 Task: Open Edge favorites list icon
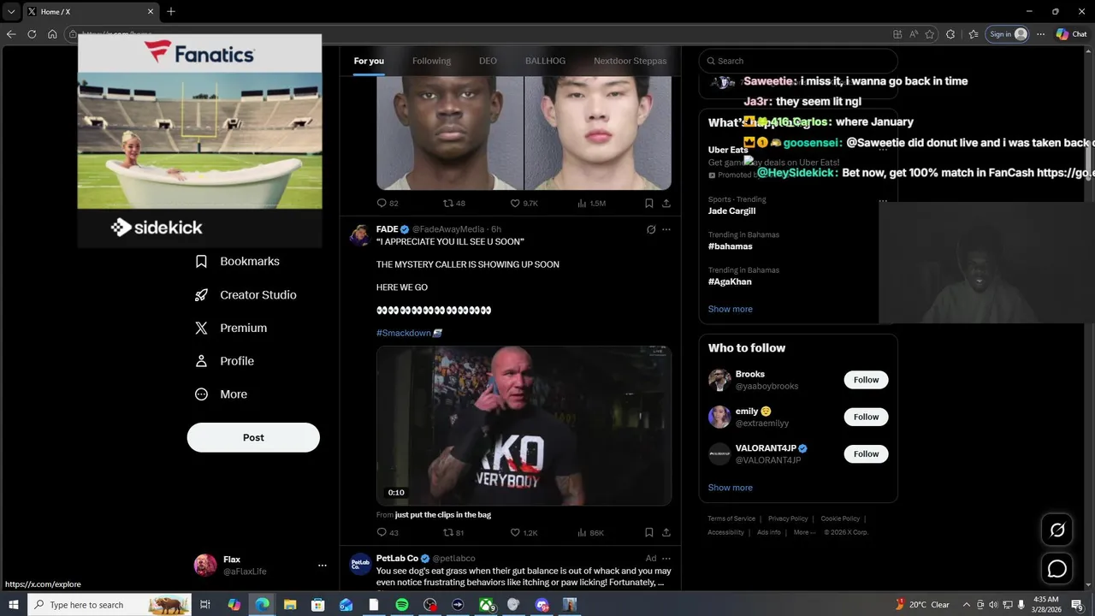click(974, 34)
